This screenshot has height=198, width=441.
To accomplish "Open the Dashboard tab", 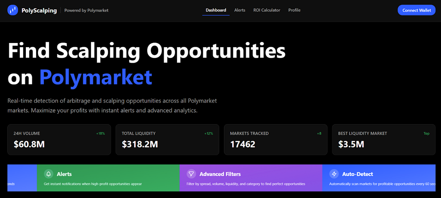I will pyautogui.click(x=216, y=10).
